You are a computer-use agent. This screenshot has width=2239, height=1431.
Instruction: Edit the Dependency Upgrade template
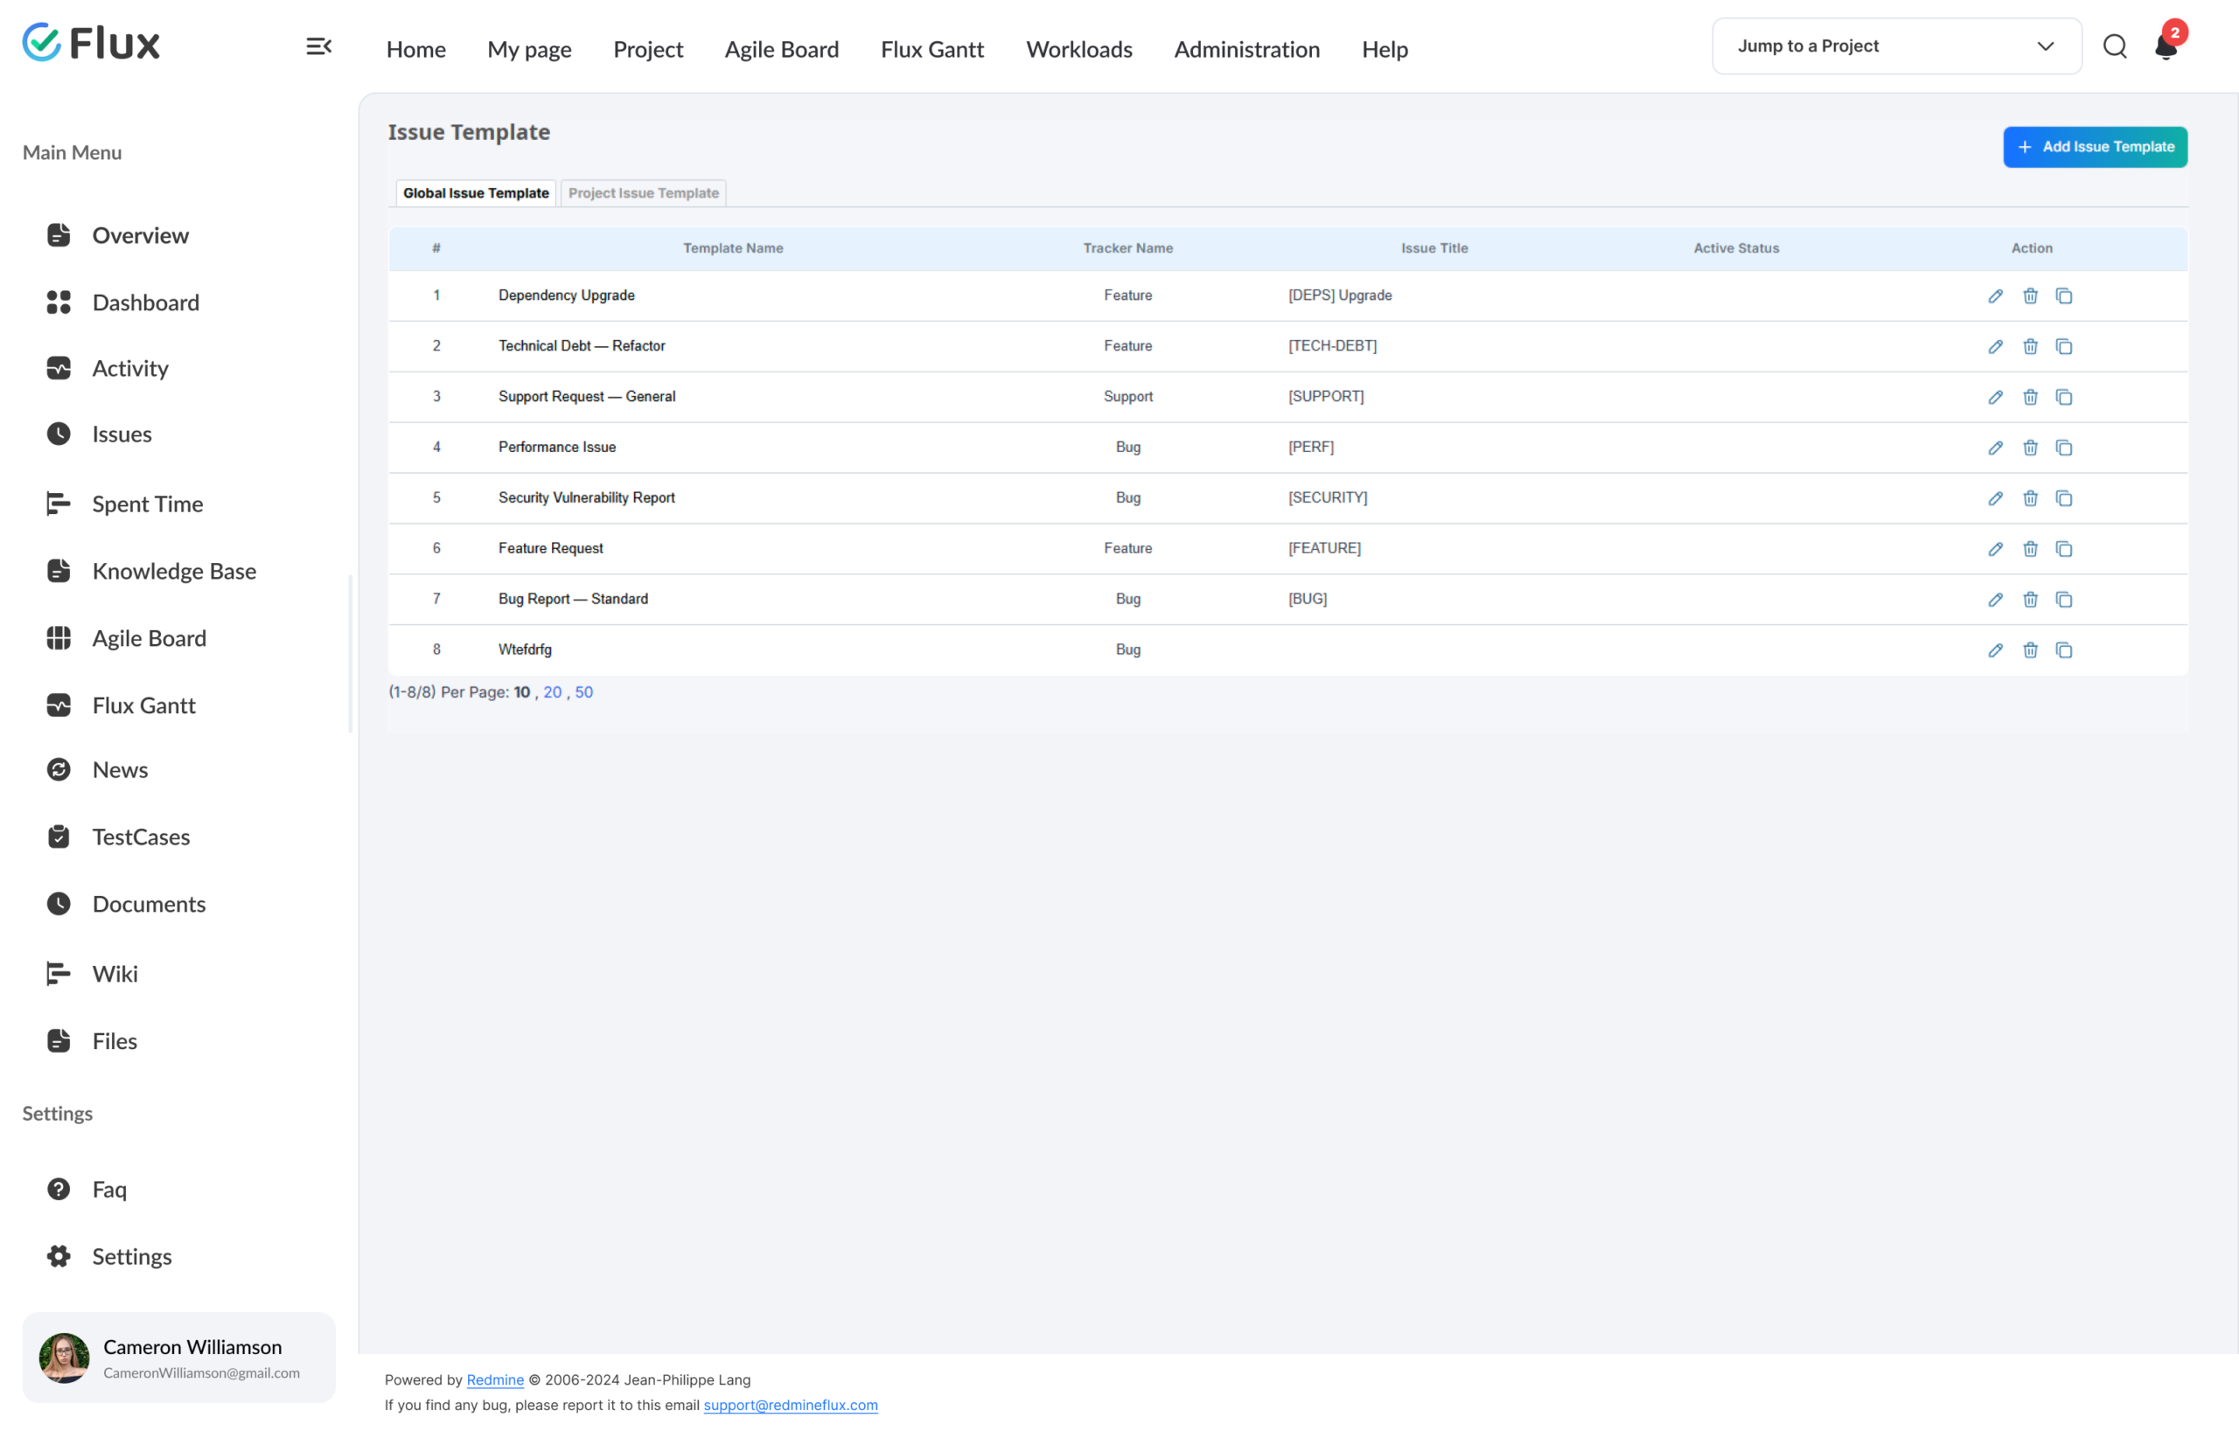tap(1994, 295)
